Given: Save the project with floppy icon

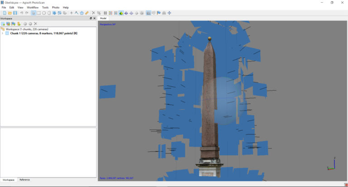Looking at the screenshot, I should coord(15,13).
